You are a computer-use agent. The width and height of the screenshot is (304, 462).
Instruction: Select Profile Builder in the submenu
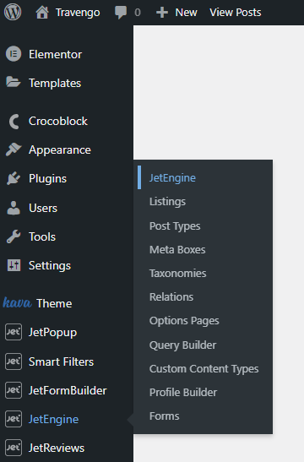point(183,392)
